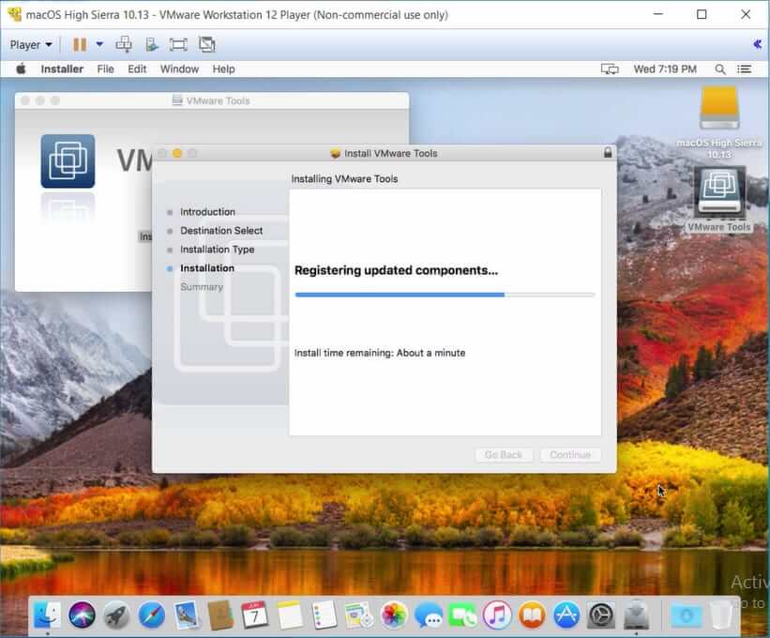Click the installation progress bar
The image size is (770, 638).
point(445,295)
